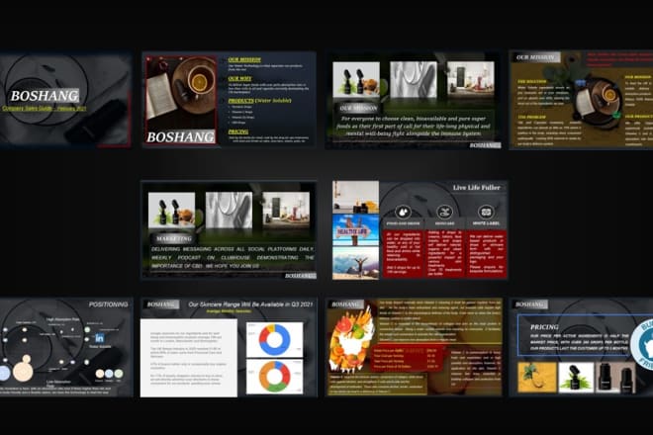The height and width of the screenshot is (435, 653).
Task: Click the bottle with leaves photo on Pricing slide
Action: click(x=576, y=377)
